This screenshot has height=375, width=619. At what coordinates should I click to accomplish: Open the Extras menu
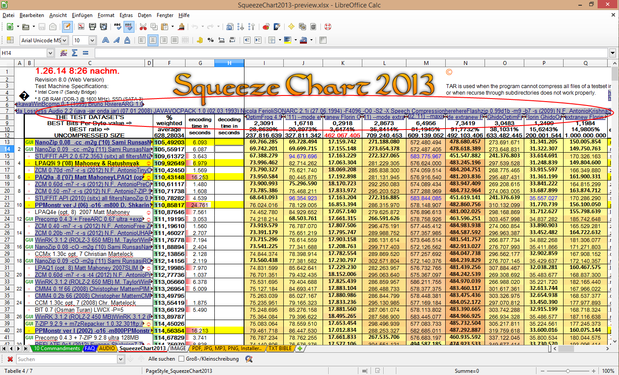pos(126,15)
